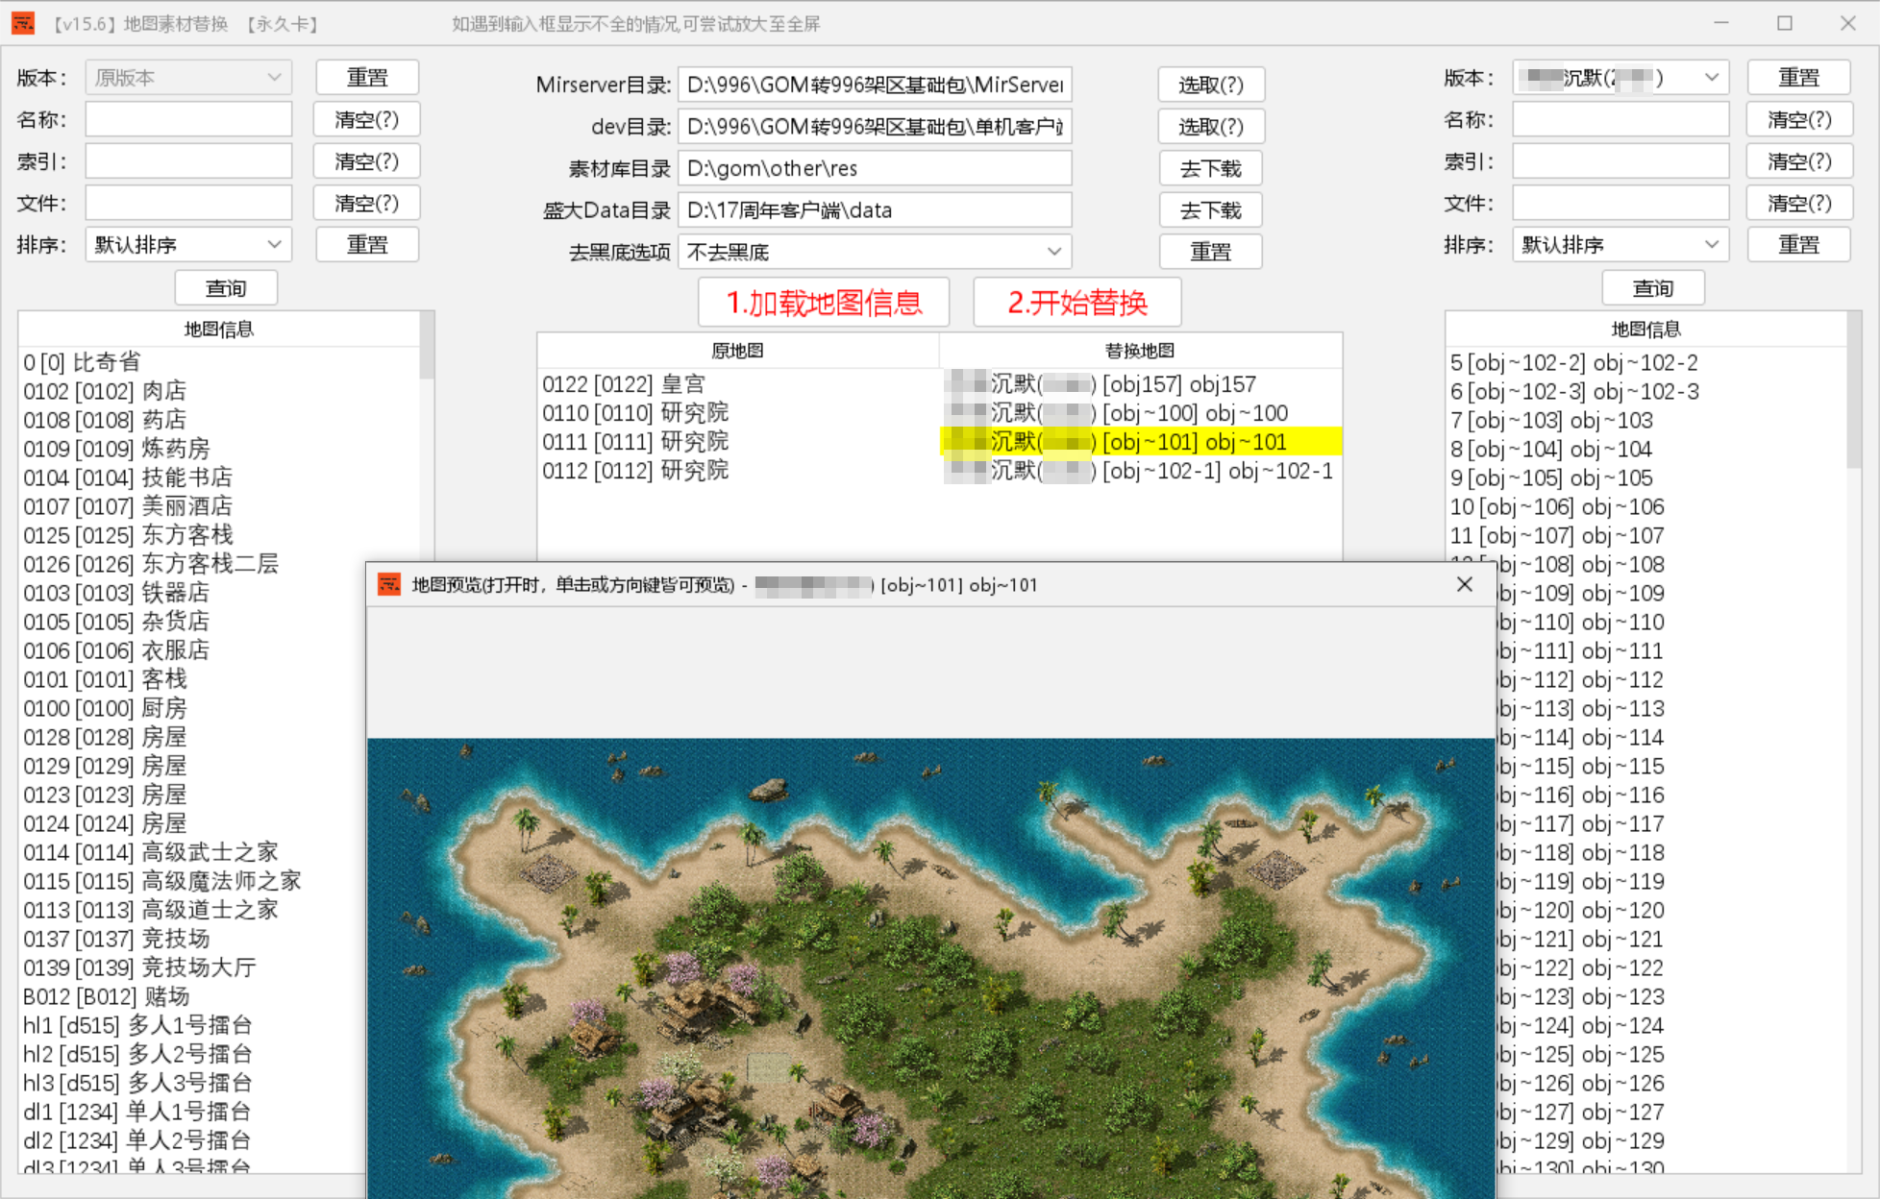Click the left 重置 button beside 排序

(367, 245)
